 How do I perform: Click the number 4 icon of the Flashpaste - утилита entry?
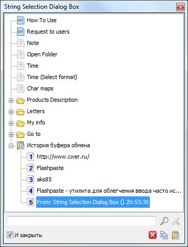[30, 191]
